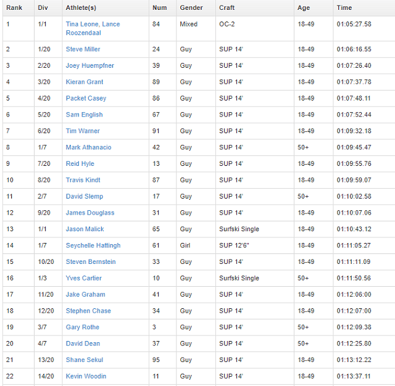Image resolution: width=395 pixels, height=386 pixels.
Task: View Kevin Woodin's profile link
Action: [86, 376]
